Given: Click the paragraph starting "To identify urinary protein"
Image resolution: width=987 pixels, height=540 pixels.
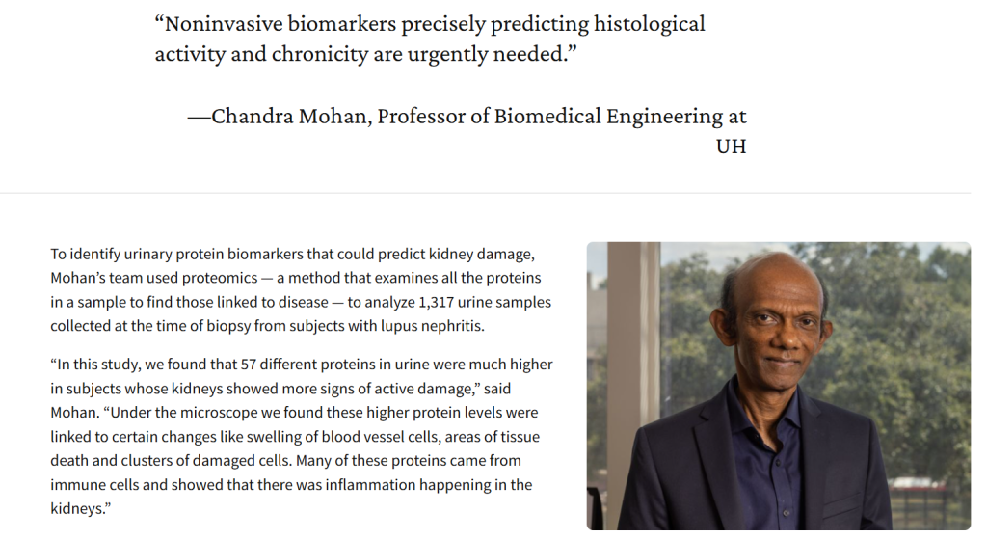Looking at the screenshot, I should click(301, 289).
